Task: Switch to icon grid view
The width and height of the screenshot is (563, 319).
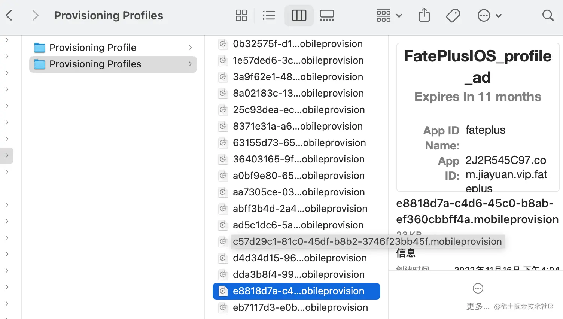Action: pos(241,15)
